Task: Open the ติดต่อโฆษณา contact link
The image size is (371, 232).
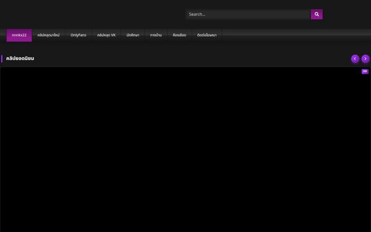Action: tap(207, 35)
